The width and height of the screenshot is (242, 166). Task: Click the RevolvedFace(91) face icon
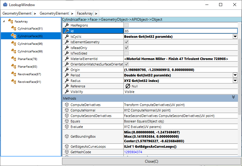tap(13, 82)
